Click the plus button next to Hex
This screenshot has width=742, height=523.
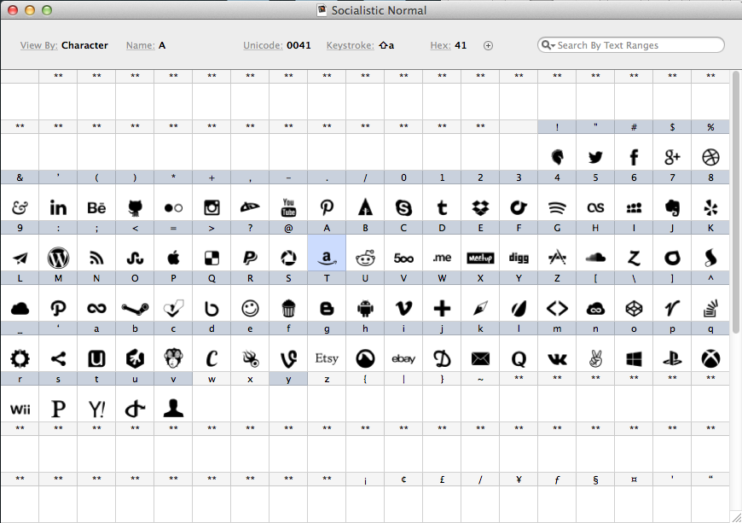tap(488, 45)
